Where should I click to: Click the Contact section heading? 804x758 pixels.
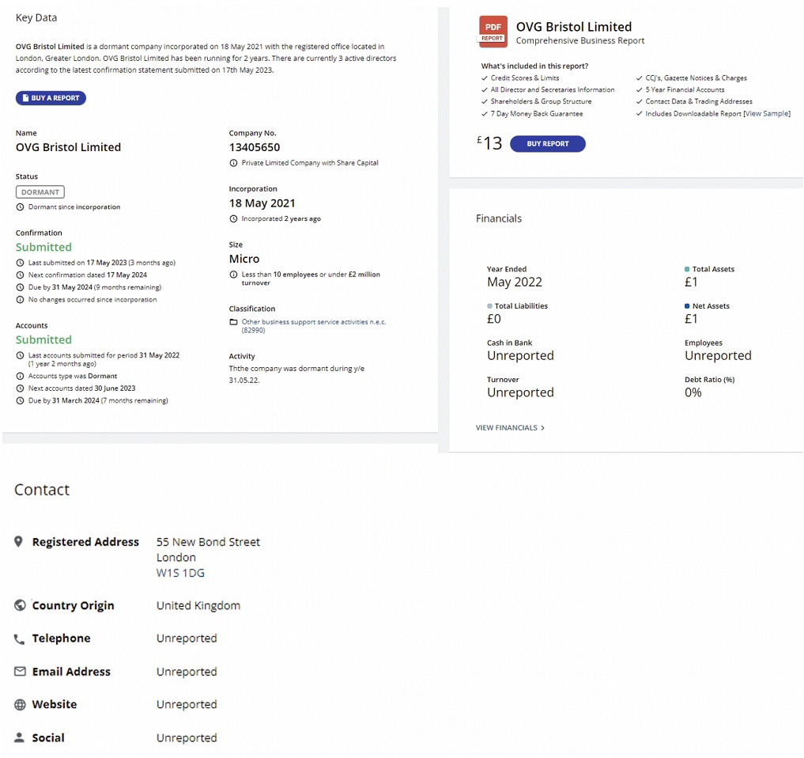(42, 490)
